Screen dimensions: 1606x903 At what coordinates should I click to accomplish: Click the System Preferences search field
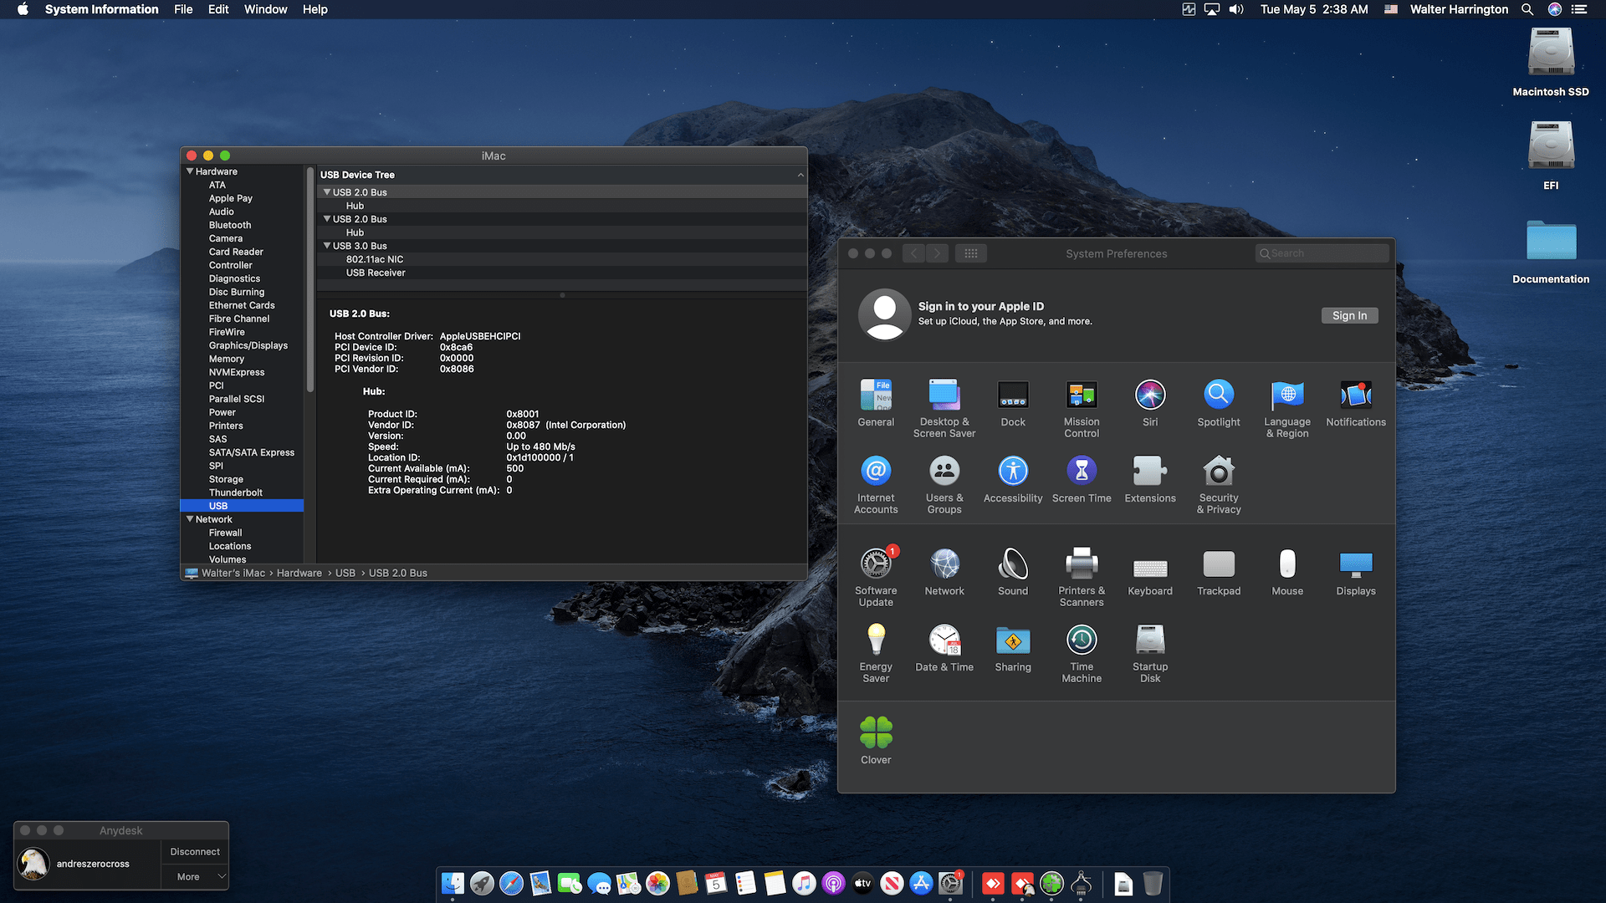click(1322, 253)
